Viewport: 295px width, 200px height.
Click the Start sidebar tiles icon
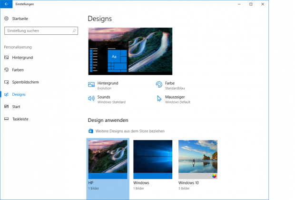pos(6,107)
